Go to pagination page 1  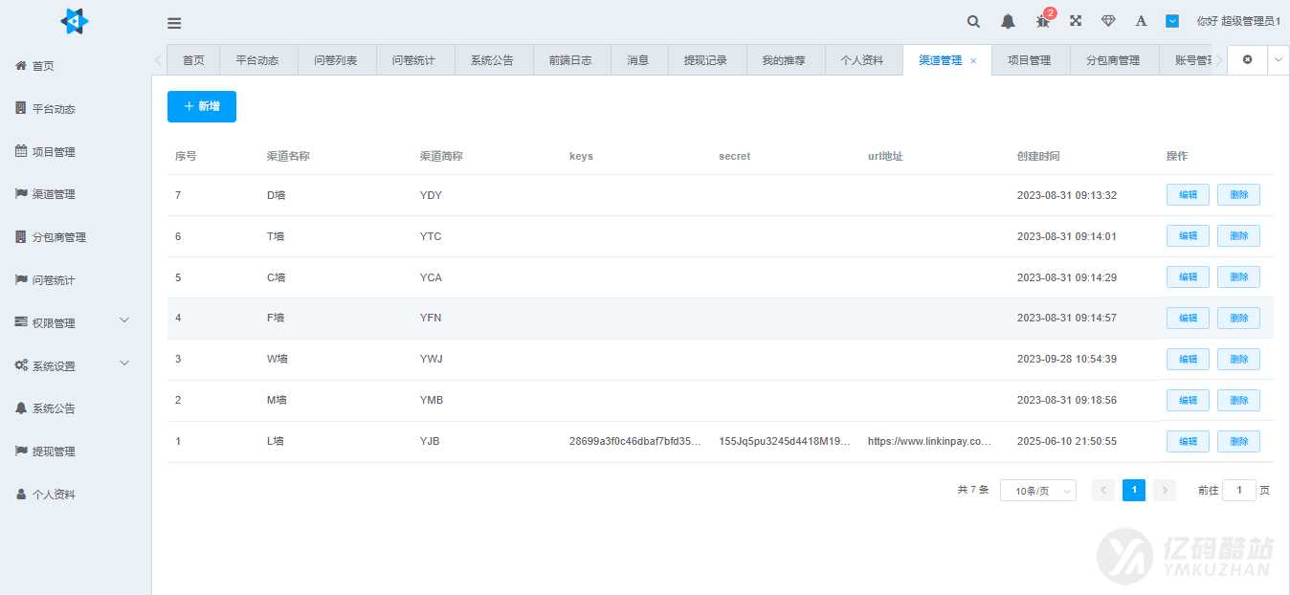(x=1134, y=490)
